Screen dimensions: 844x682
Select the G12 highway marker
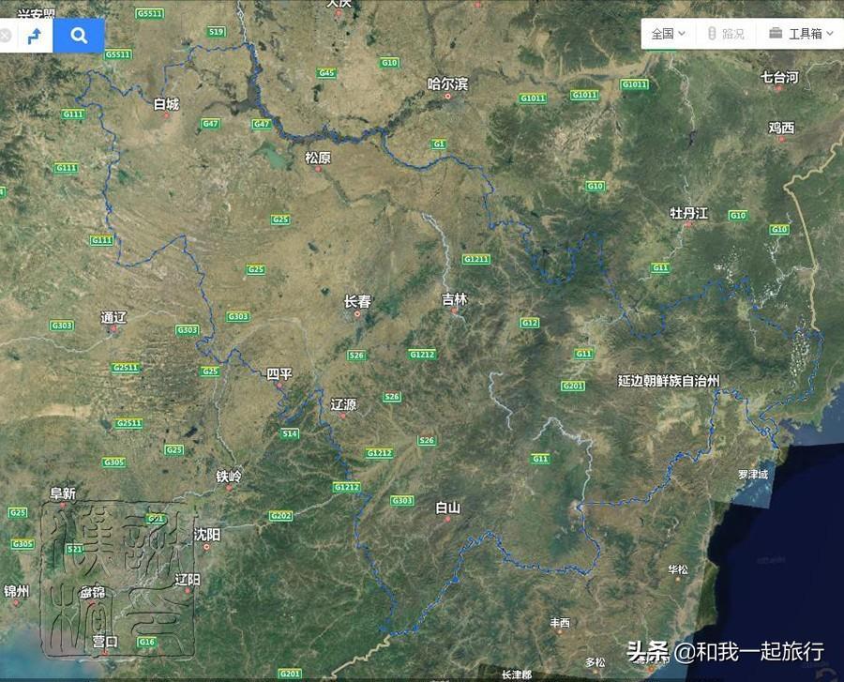(530, 323)
